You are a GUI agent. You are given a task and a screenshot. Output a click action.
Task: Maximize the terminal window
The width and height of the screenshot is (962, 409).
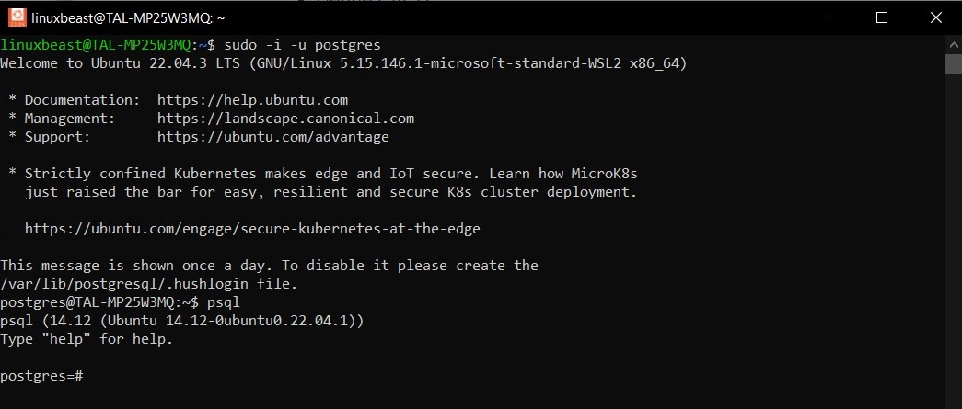[882, 17]
